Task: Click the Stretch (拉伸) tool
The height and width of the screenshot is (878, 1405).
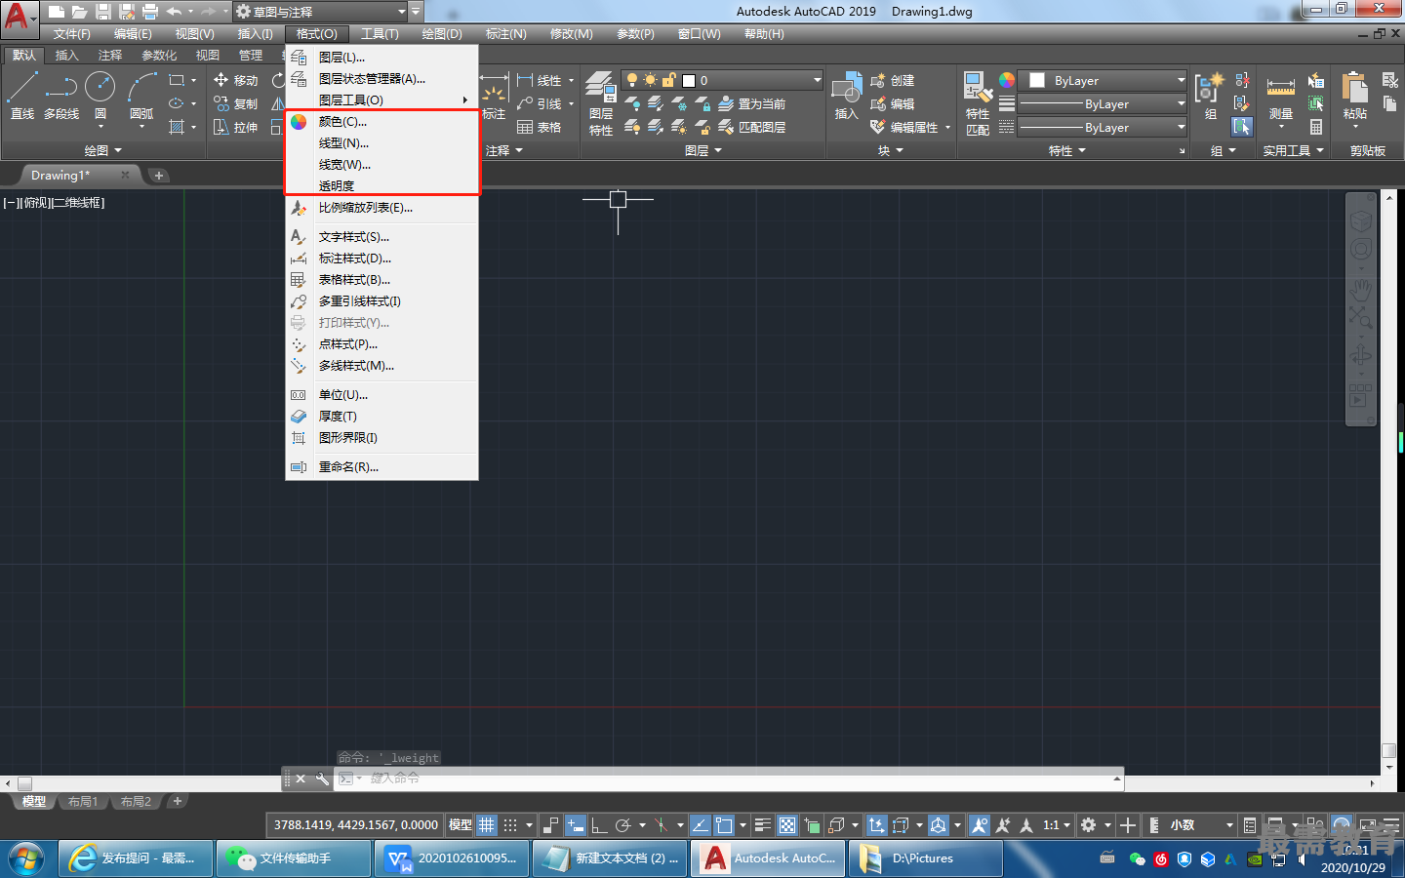Action: pos(235,127)
